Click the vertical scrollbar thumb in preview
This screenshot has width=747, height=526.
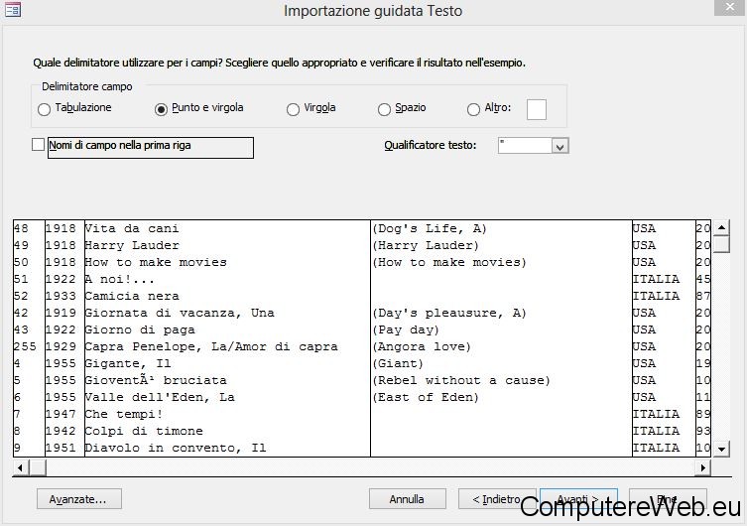722,244
